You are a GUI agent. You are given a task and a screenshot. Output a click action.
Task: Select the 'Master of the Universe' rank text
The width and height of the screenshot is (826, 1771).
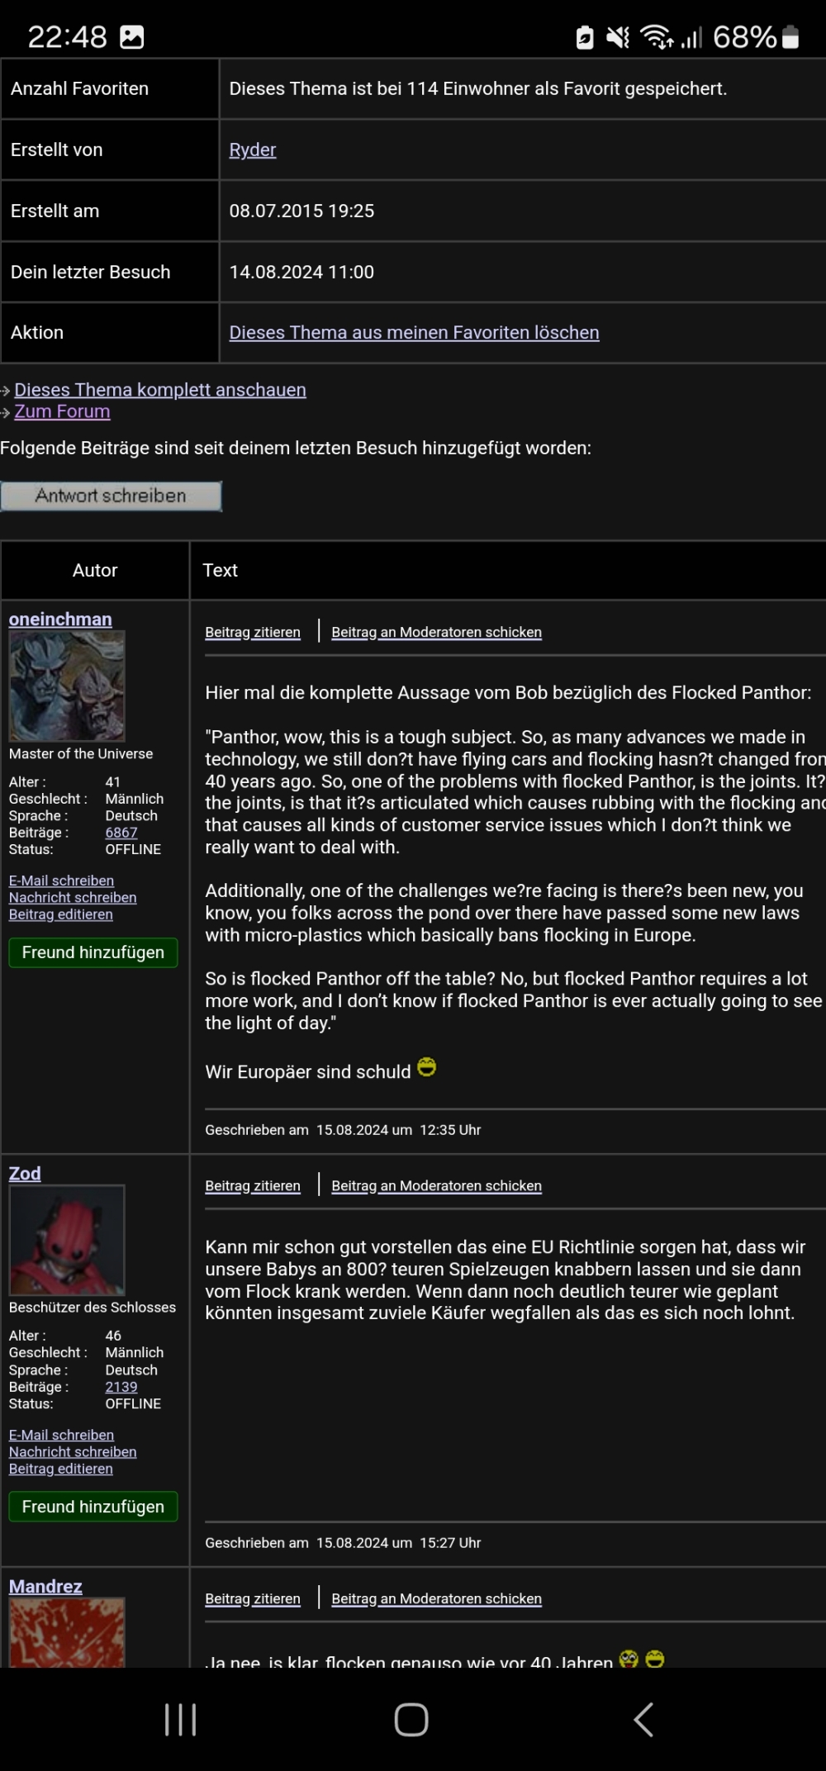click(x=81, y=753)
